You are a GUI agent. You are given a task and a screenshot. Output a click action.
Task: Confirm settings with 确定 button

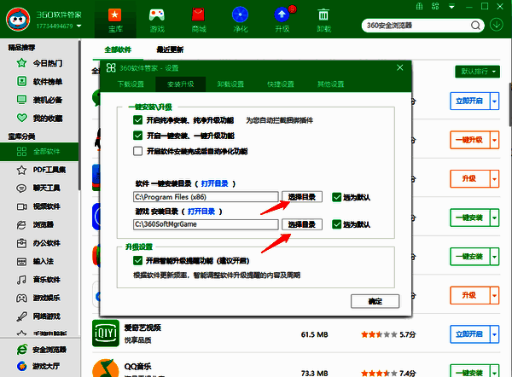[375, 301]
